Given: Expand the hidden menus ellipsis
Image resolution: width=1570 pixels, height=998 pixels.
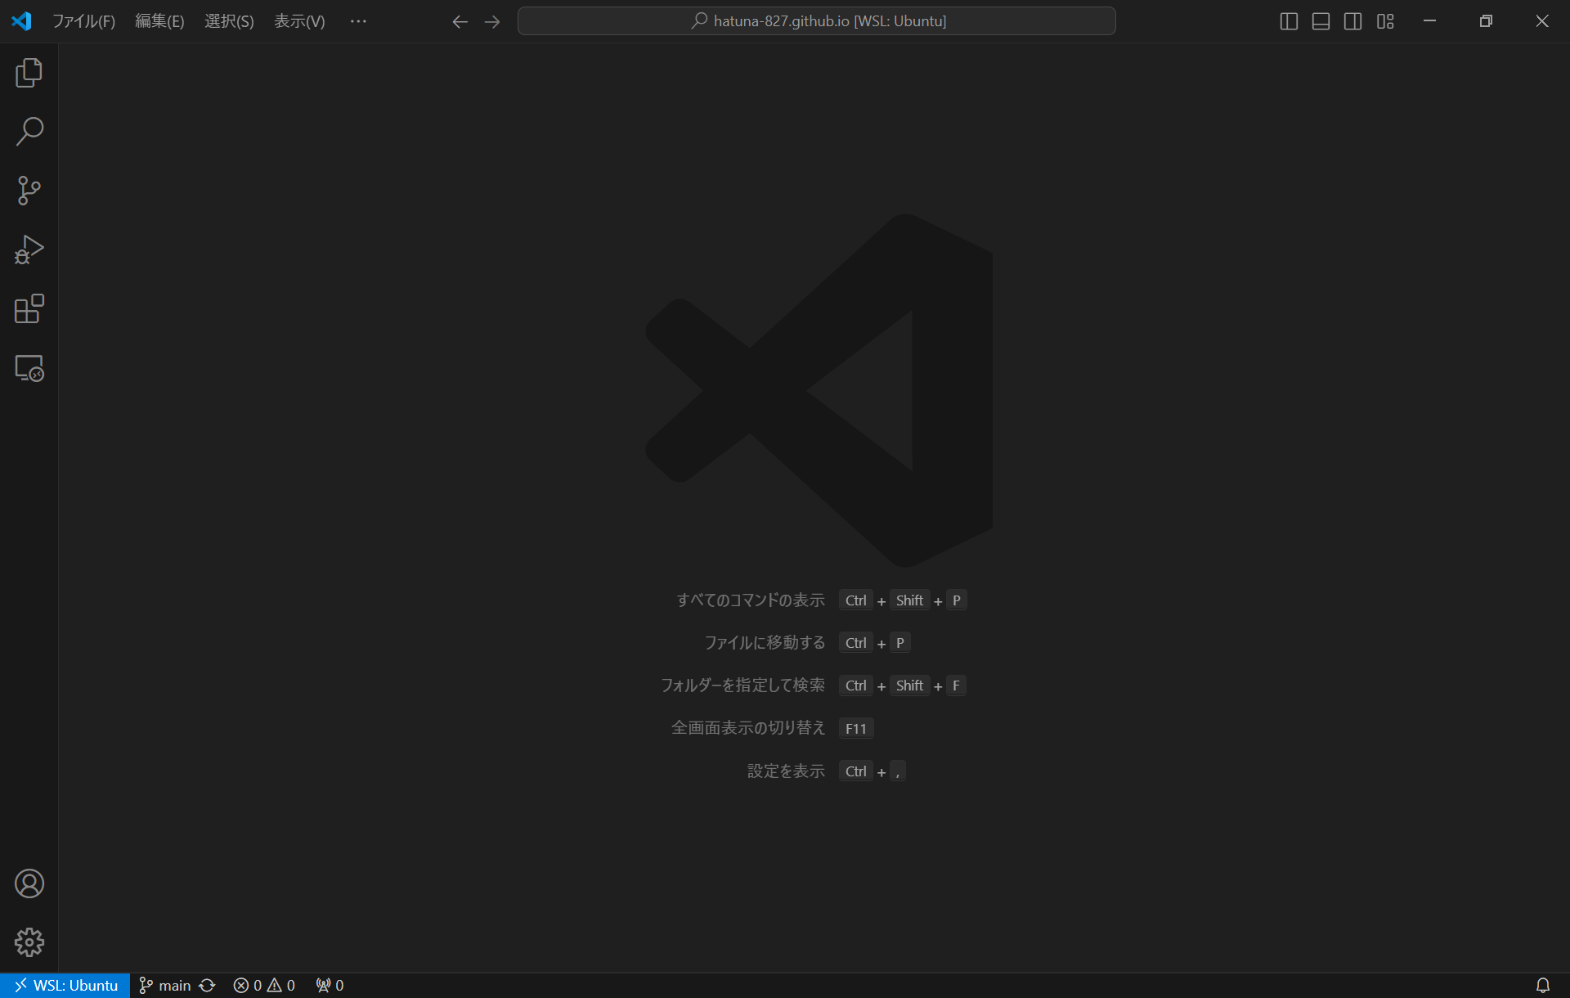Looking at the screenshot, I should 358,21.
